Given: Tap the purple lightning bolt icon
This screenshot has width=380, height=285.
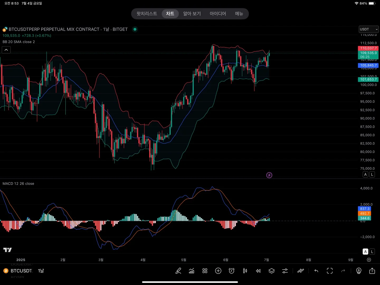Looking at the screenshot, I should coord(269,175).
